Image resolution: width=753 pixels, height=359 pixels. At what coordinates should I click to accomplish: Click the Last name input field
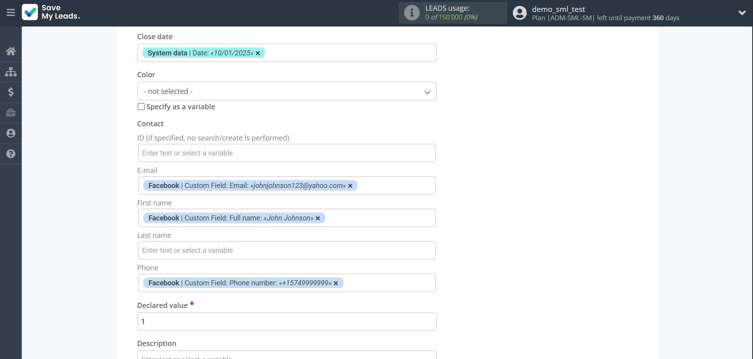coord(286,251)
